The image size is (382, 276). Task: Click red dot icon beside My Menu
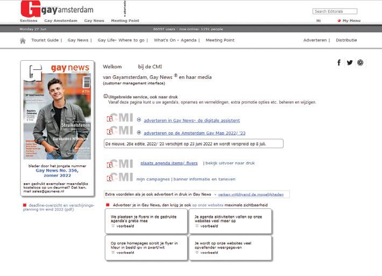click(x=339, y=20)
